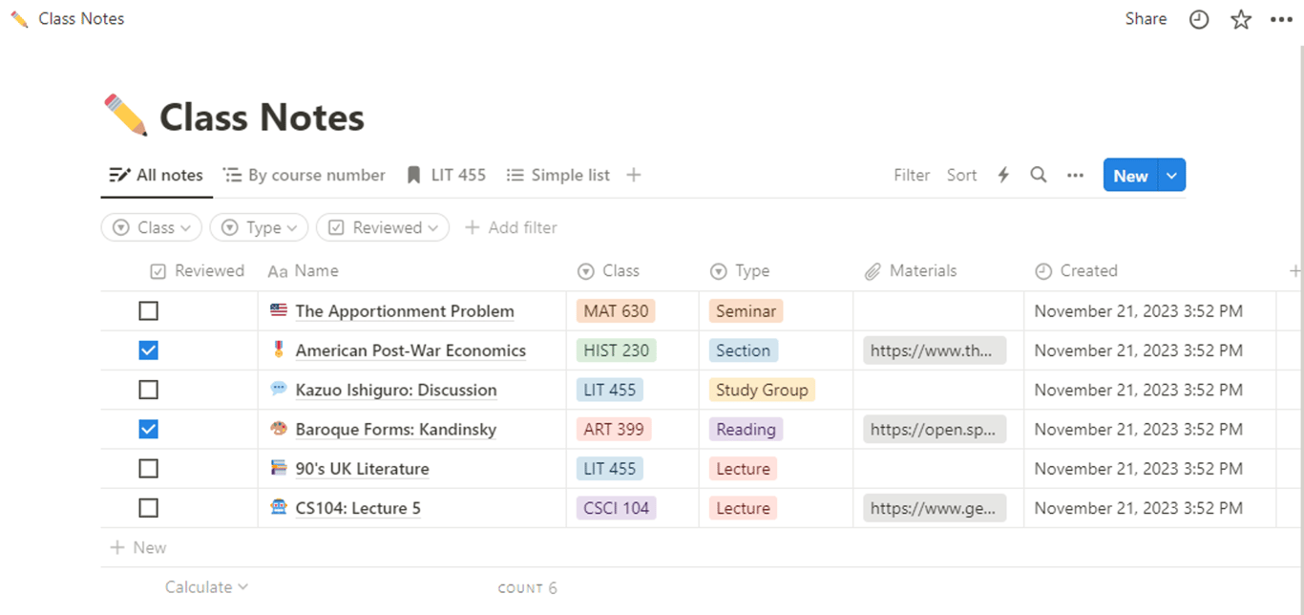Open the LIT 455 view tab
This screenshot has height=615, width=1304.
pyautogui.click(x=447, y=175)
